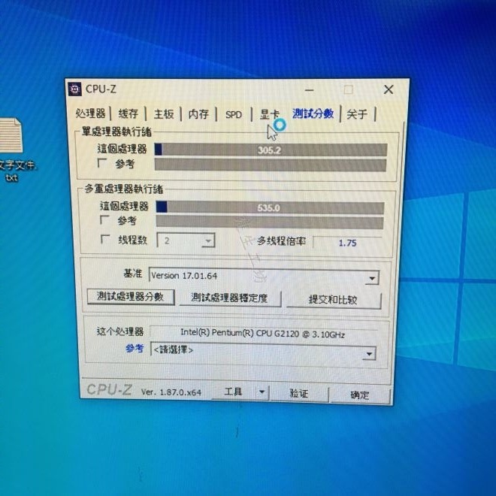Image resolution: width=496 pixels, height=496 pixels.
Task: Open the 关于 tab
Action: click(x=357, y=114)
